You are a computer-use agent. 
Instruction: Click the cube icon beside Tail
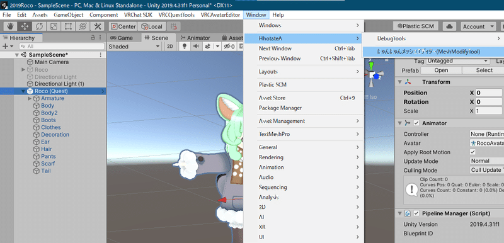click(37, 171)
